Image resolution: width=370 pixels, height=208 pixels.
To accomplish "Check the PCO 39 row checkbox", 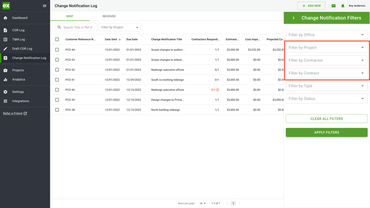I will pyautogui.click(x=57, y=100).
